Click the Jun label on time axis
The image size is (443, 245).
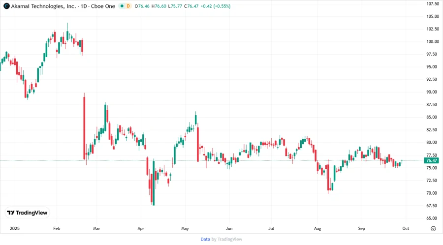229,229
